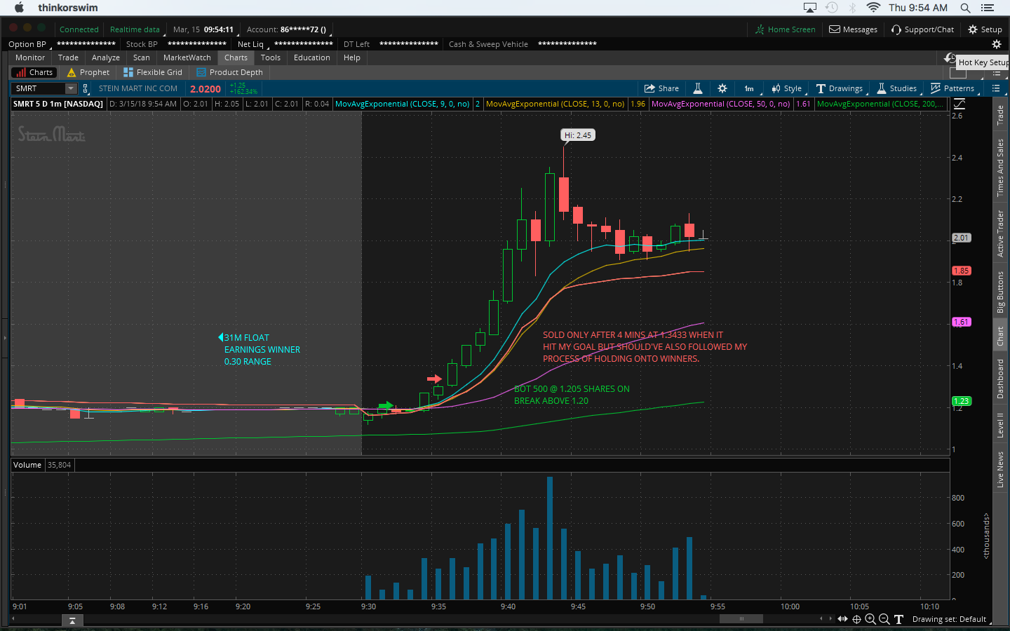Open the Analyze main tab

(106, 57)
